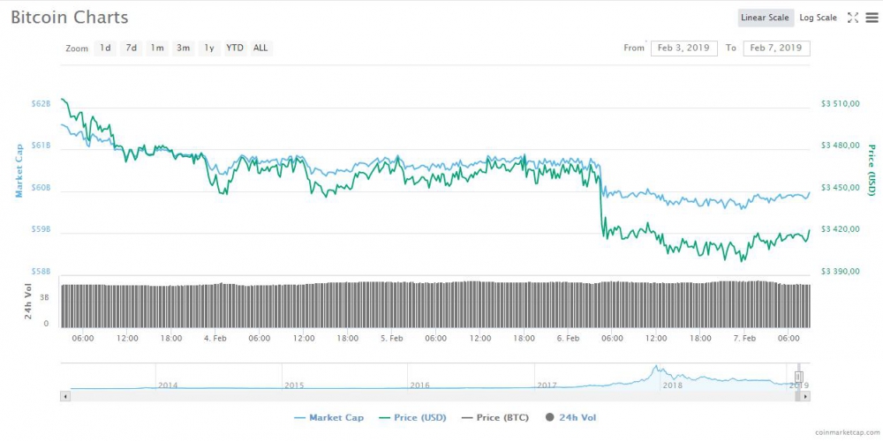Click the 6. Feb date axis label
Viewport: 883px width, 441px height.
coord(568,339)
